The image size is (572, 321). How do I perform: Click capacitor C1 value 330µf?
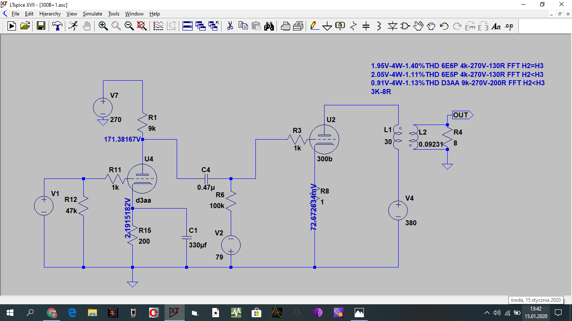click(198, 245)
